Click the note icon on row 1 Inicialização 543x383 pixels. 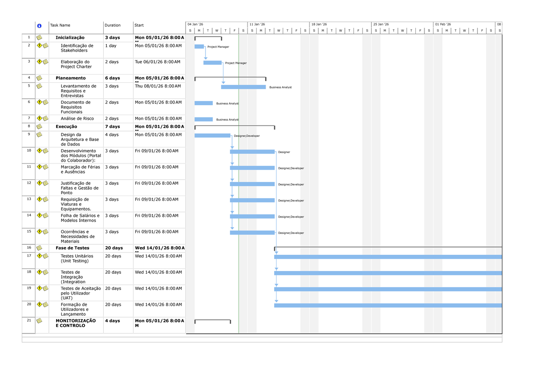[39, 37]
